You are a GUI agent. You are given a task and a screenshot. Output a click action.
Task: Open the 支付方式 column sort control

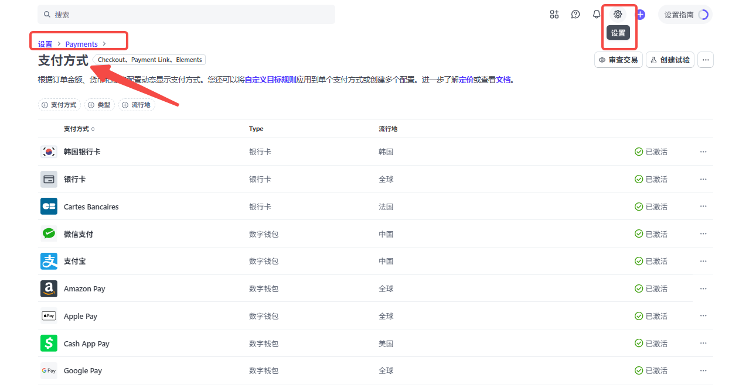click(x=93, y=129)
